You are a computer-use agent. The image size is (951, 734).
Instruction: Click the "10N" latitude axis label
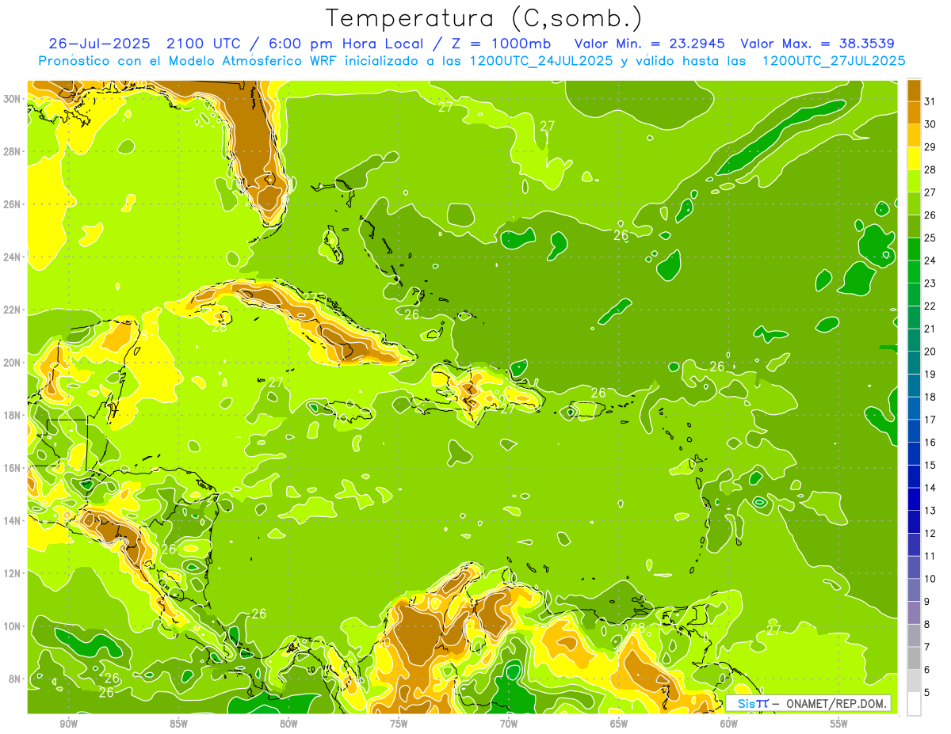12,626
